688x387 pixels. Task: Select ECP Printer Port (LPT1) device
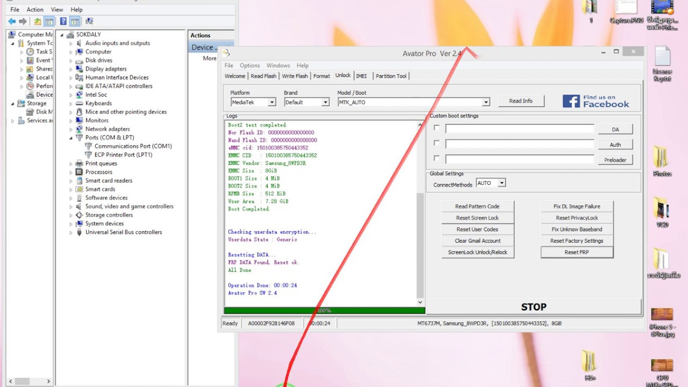coord(123,155)
